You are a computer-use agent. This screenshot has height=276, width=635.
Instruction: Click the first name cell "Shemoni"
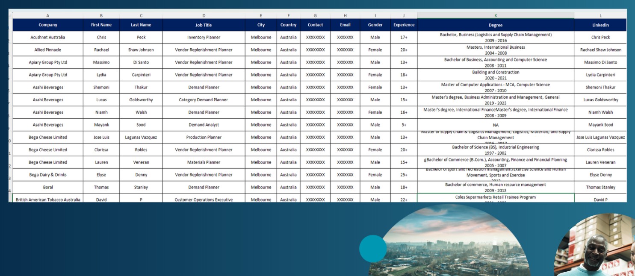click(x=101, y=87)
